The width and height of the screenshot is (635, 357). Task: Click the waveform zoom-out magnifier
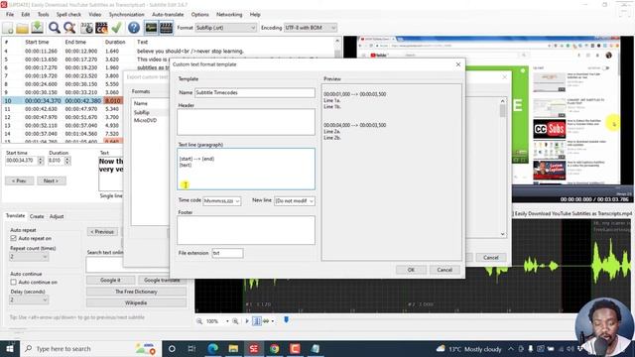pos(199,321)
